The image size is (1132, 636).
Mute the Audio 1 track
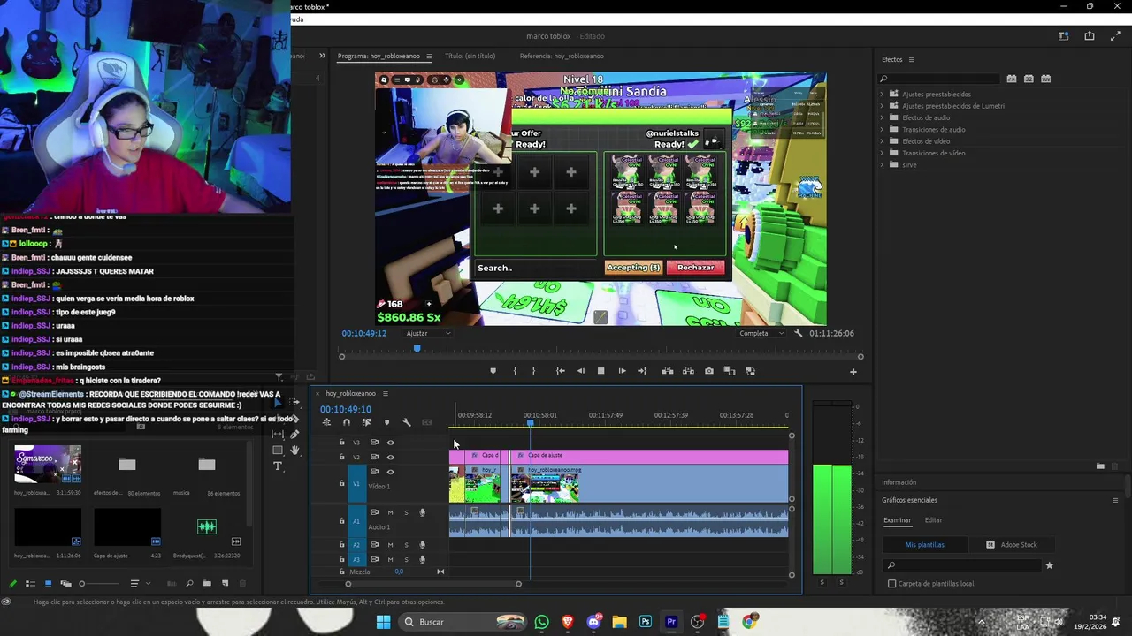coord(390,512)
